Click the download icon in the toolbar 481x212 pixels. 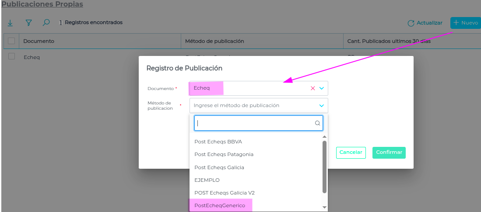(x=10, y=23)
